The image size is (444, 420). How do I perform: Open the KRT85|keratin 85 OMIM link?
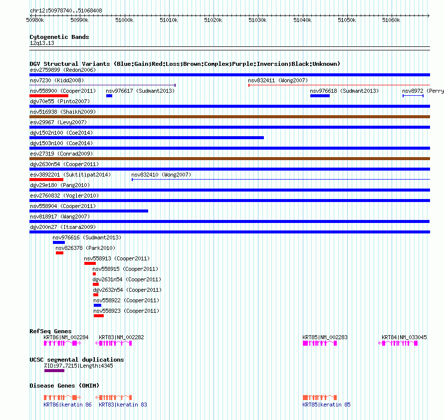click(326, 405)
